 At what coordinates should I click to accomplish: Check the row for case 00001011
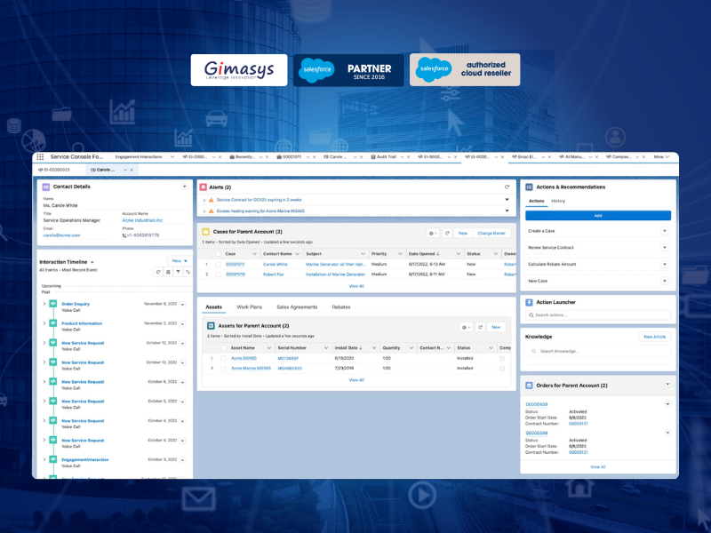tap(218, 264)
